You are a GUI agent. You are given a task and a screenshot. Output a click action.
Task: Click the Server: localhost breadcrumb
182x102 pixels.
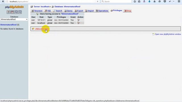(x=41, y=7)
